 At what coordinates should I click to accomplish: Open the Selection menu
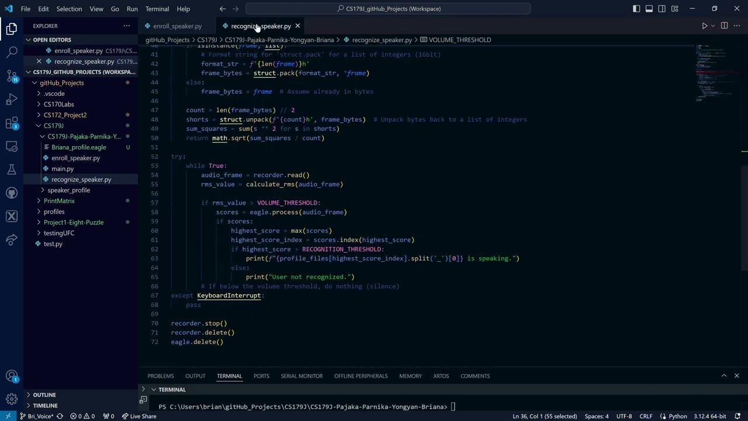[69, 9]
